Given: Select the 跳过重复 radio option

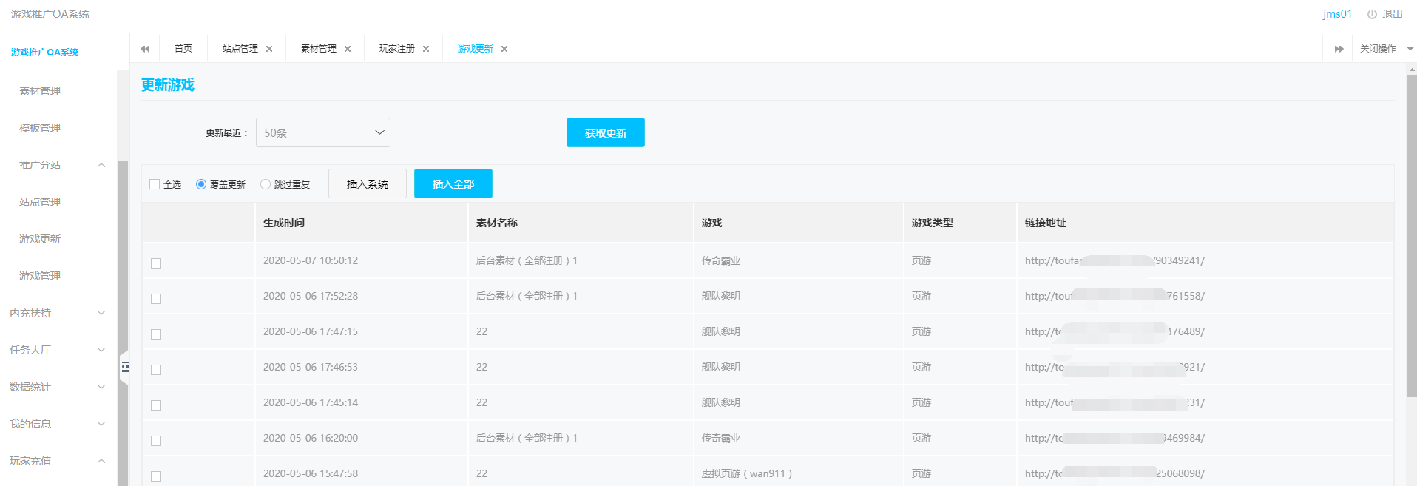Looking at the screenshot, I should (266, 184).
